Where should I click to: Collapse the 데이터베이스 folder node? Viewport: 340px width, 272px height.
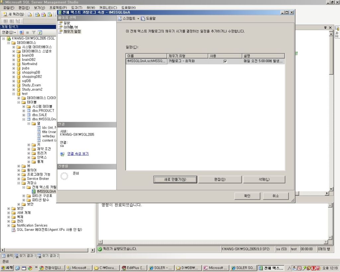pos(9,43)
